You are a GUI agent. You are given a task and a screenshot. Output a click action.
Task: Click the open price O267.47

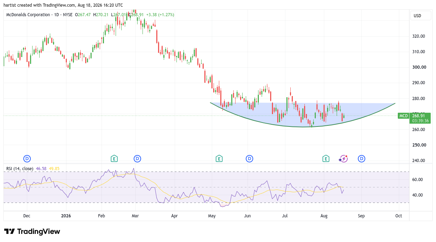point(83,15)
